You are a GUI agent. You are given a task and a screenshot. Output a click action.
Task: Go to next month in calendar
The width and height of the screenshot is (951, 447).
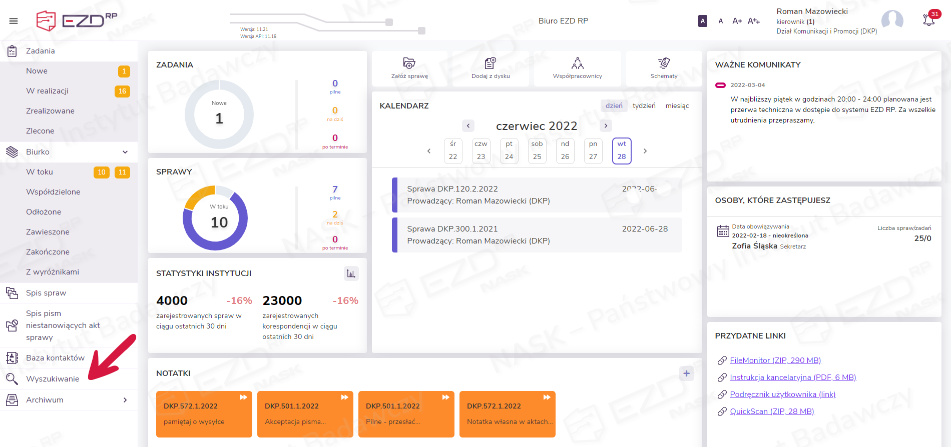[x=606, y=126]
